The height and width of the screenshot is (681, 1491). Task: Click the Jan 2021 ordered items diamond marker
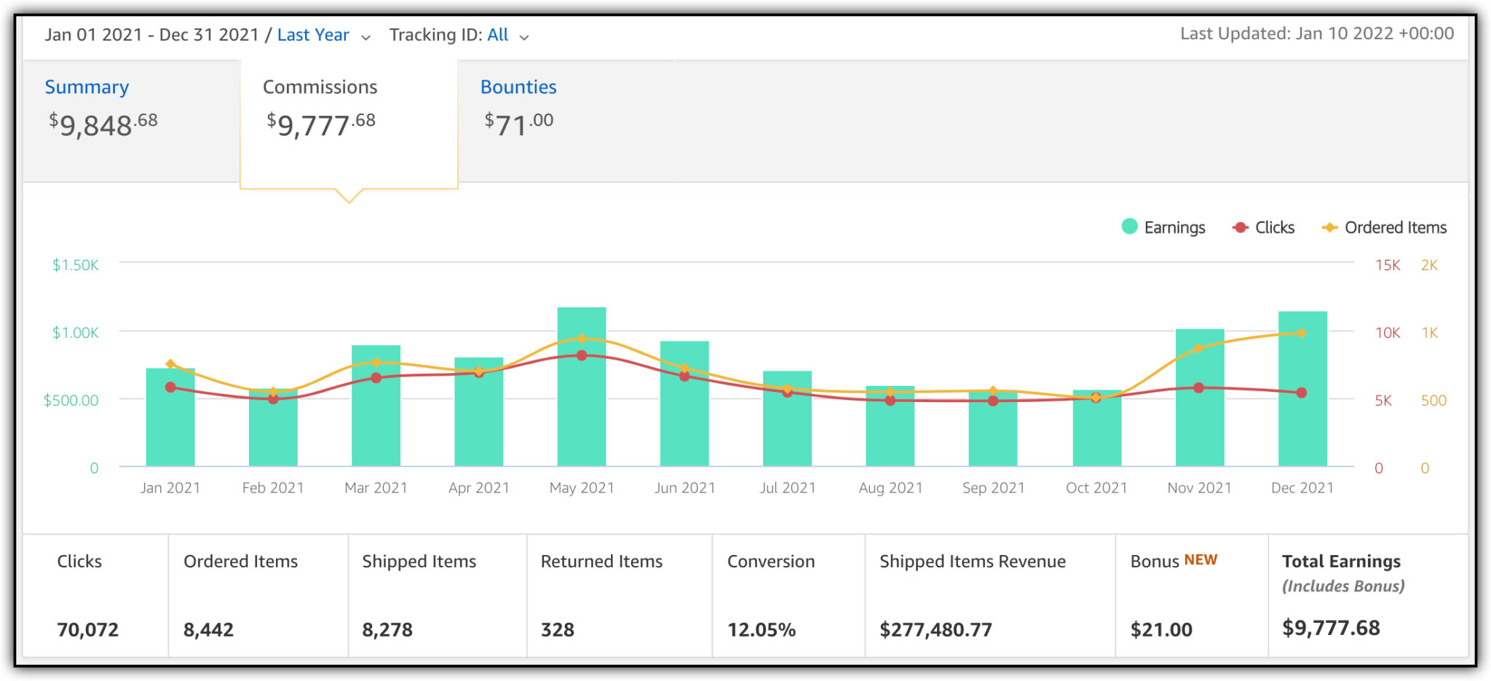click(170, 362)
